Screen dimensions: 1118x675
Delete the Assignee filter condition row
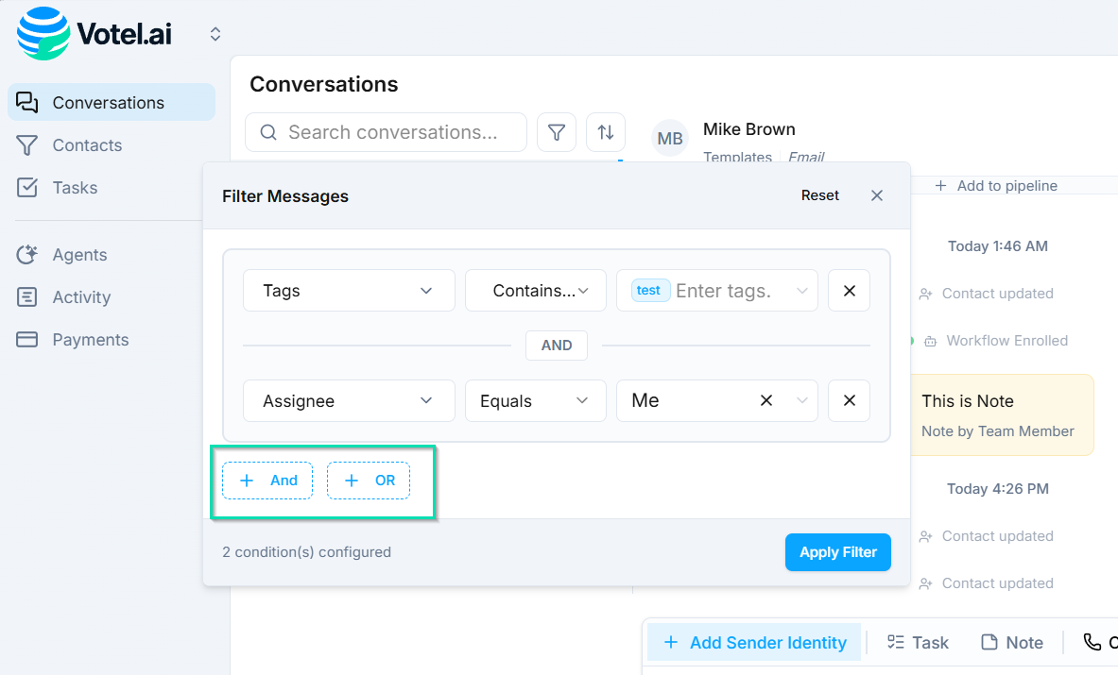click(849, 401)
